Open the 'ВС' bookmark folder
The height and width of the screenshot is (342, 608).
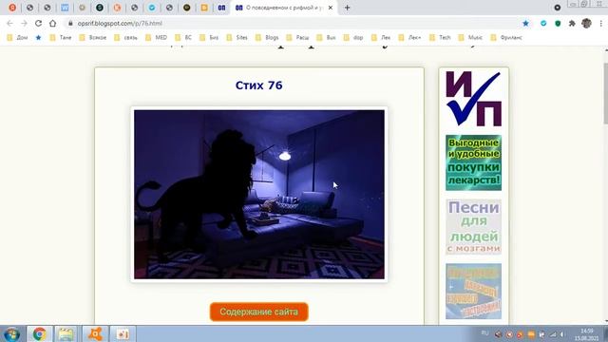coord(183,38)
